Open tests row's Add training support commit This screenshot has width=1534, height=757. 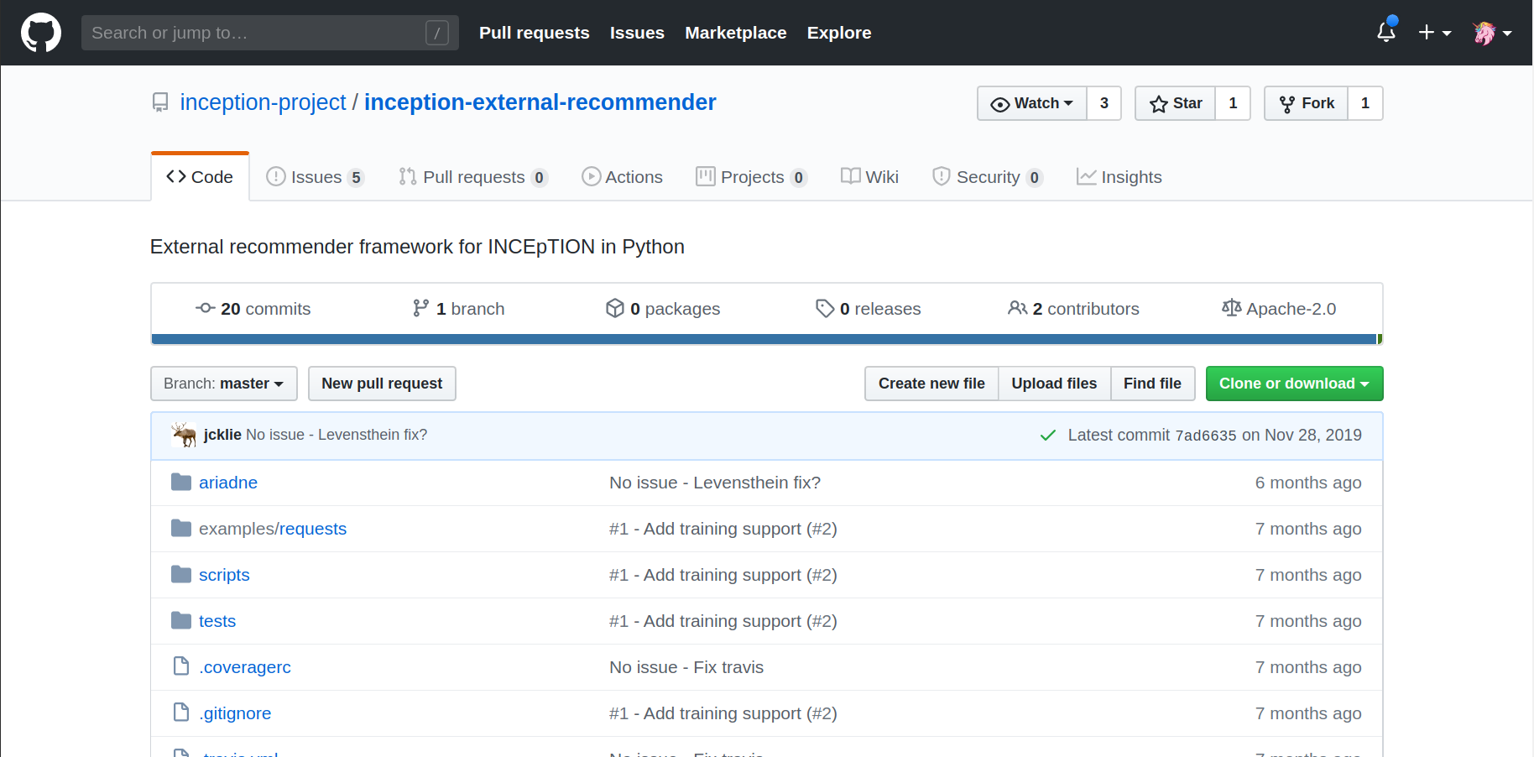[x=723, y=621]
